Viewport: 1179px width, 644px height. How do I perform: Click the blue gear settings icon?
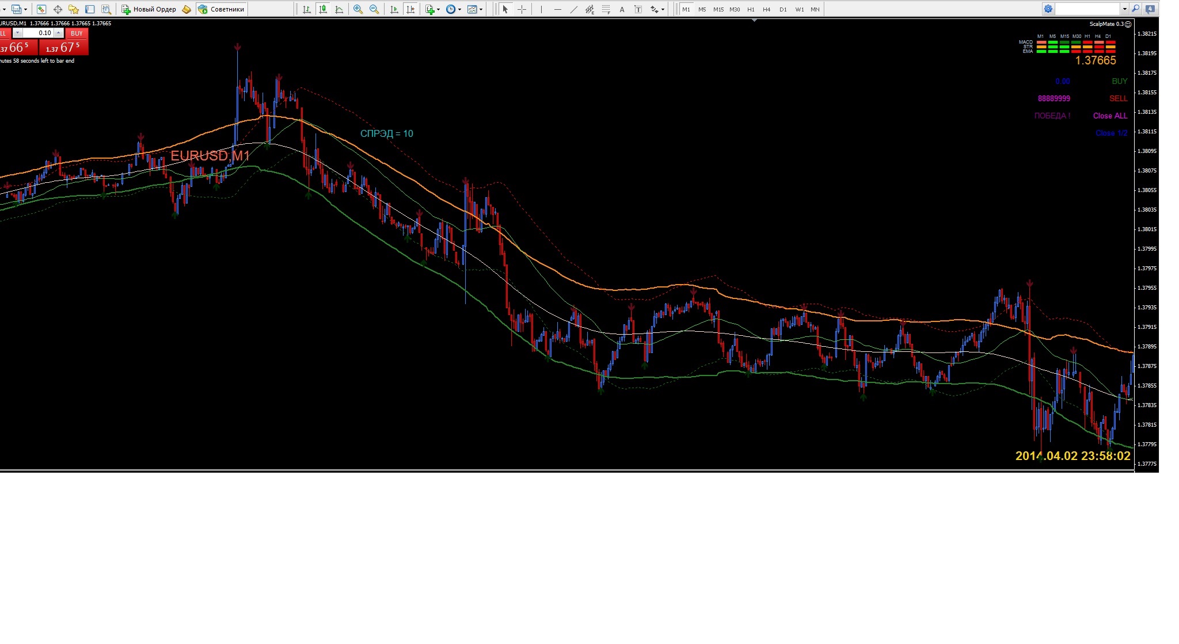point(1048,9)
